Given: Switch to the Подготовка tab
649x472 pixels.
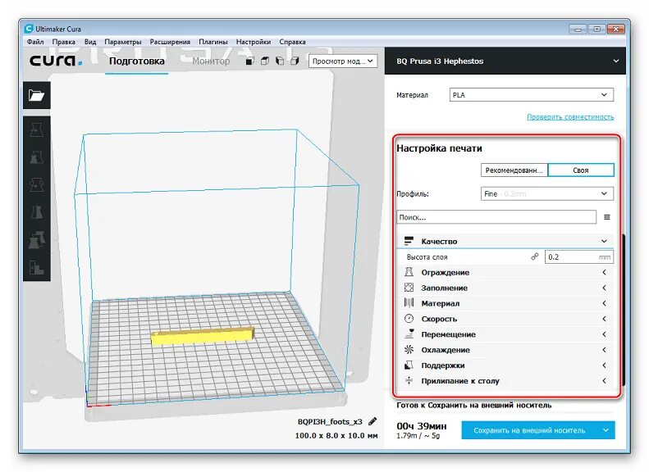Looking at the screenshot, I should (136, 61).
